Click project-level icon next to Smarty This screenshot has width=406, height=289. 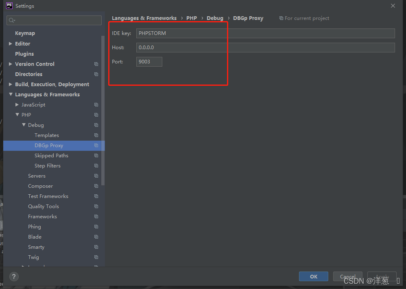pos(96,247)
